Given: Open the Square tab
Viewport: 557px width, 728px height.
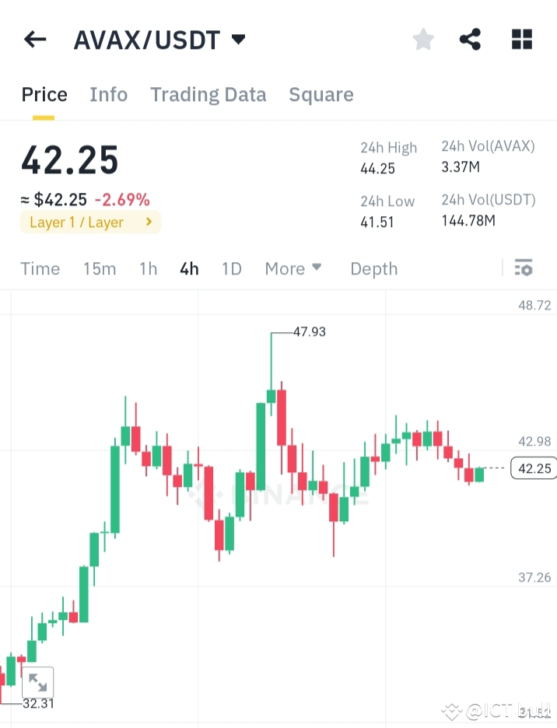Looking at the screenshot, I should coord(321,94).
